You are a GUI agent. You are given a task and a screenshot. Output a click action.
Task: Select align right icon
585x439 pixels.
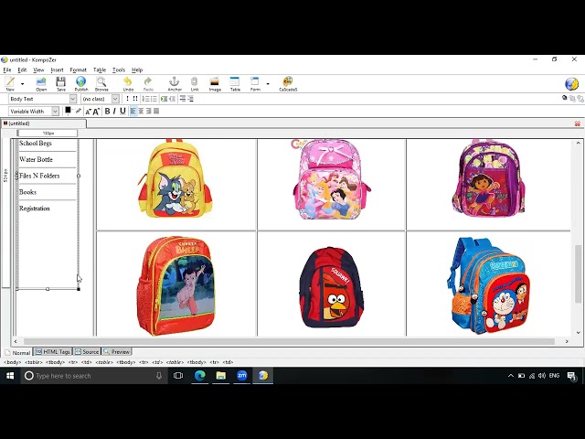pyautogui.click(x=148, y=112)
